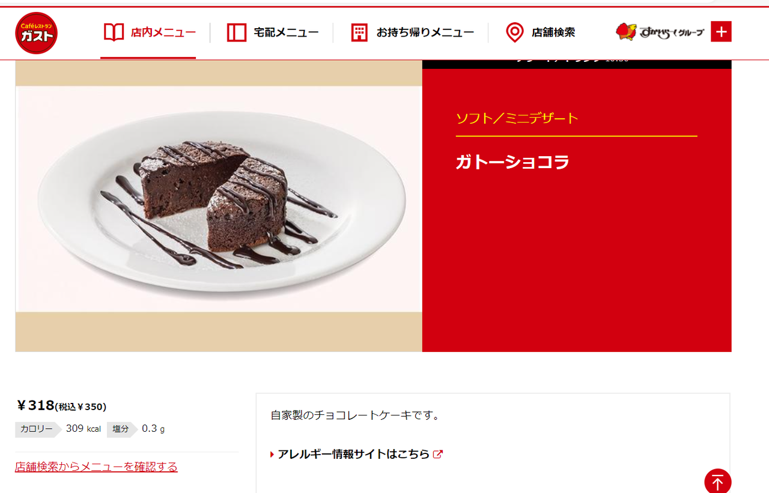This screenshot has height=493, width=769.
Task: Select the 店舗検索 text label
Action: pos(553,32)
